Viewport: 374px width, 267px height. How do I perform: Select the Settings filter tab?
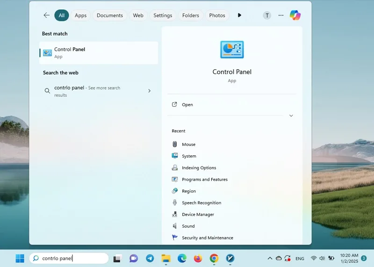[x=163, y=15]
